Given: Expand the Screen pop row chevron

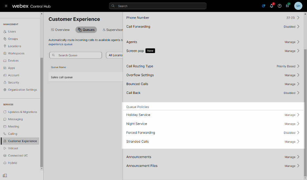Looking at the screenshot, I should point(298,51).
